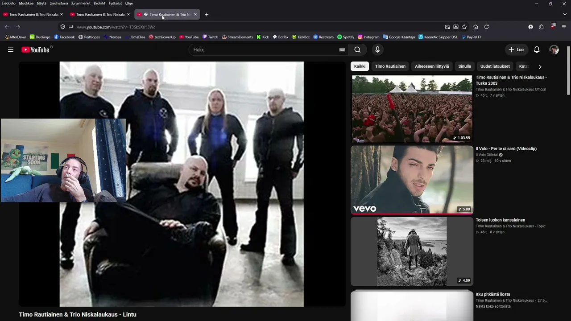Image resolution: width=571 pixels, height=321 pixels.
Task: Open the Tiedosto menu
Action: click(x=8, y=3)
